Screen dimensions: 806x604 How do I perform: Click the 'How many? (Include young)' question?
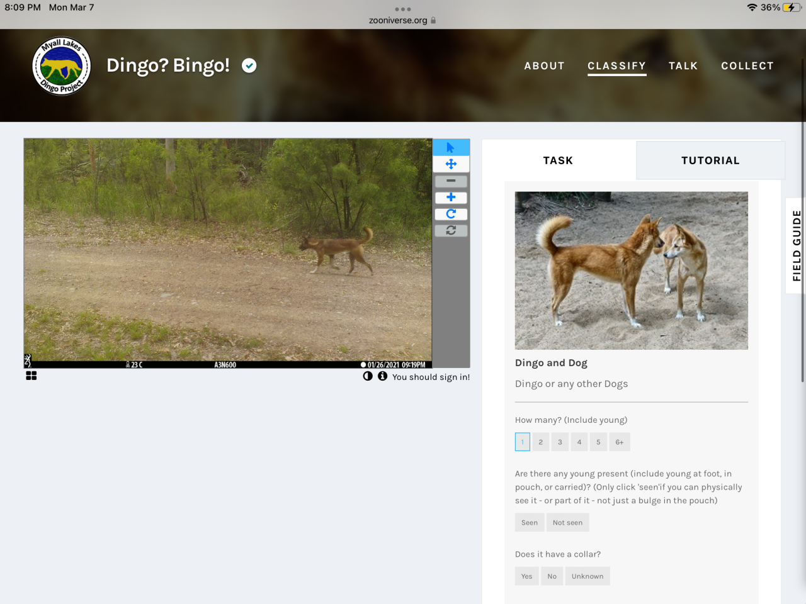coord(571,420)
